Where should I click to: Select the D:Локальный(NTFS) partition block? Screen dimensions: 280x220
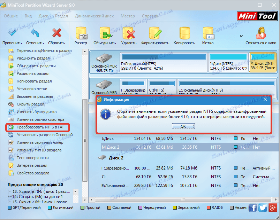(x=164, y=62)
